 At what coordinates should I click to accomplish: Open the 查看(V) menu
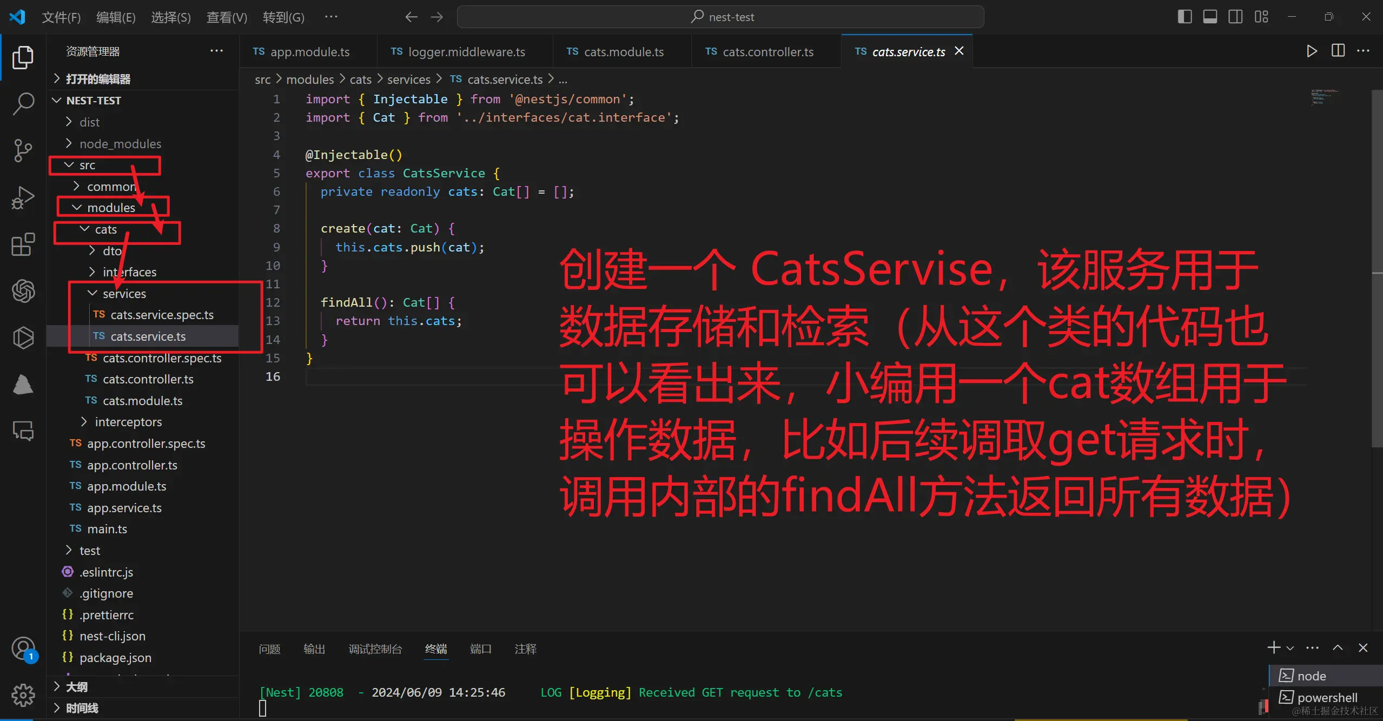click(227, 17)
